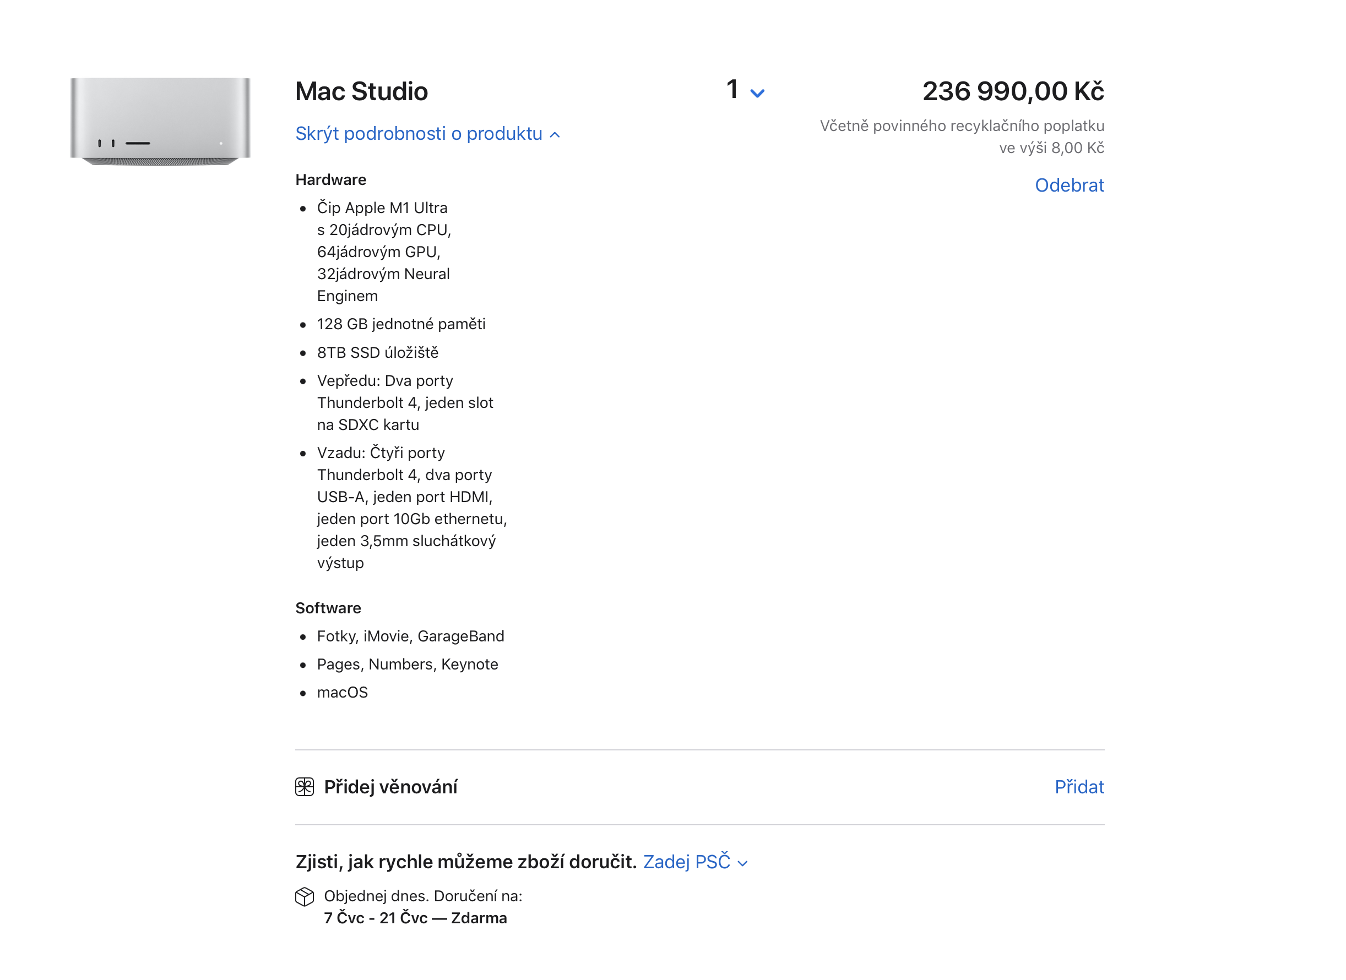The image size is (1346, 980).
Task: Click the blue chevron next to quantity
Action: click(x=758, y=93)
